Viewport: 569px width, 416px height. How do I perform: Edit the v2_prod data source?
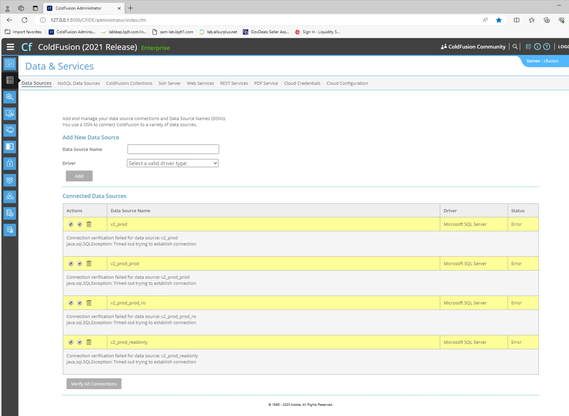pyautogui.click(x=71, y=224)
